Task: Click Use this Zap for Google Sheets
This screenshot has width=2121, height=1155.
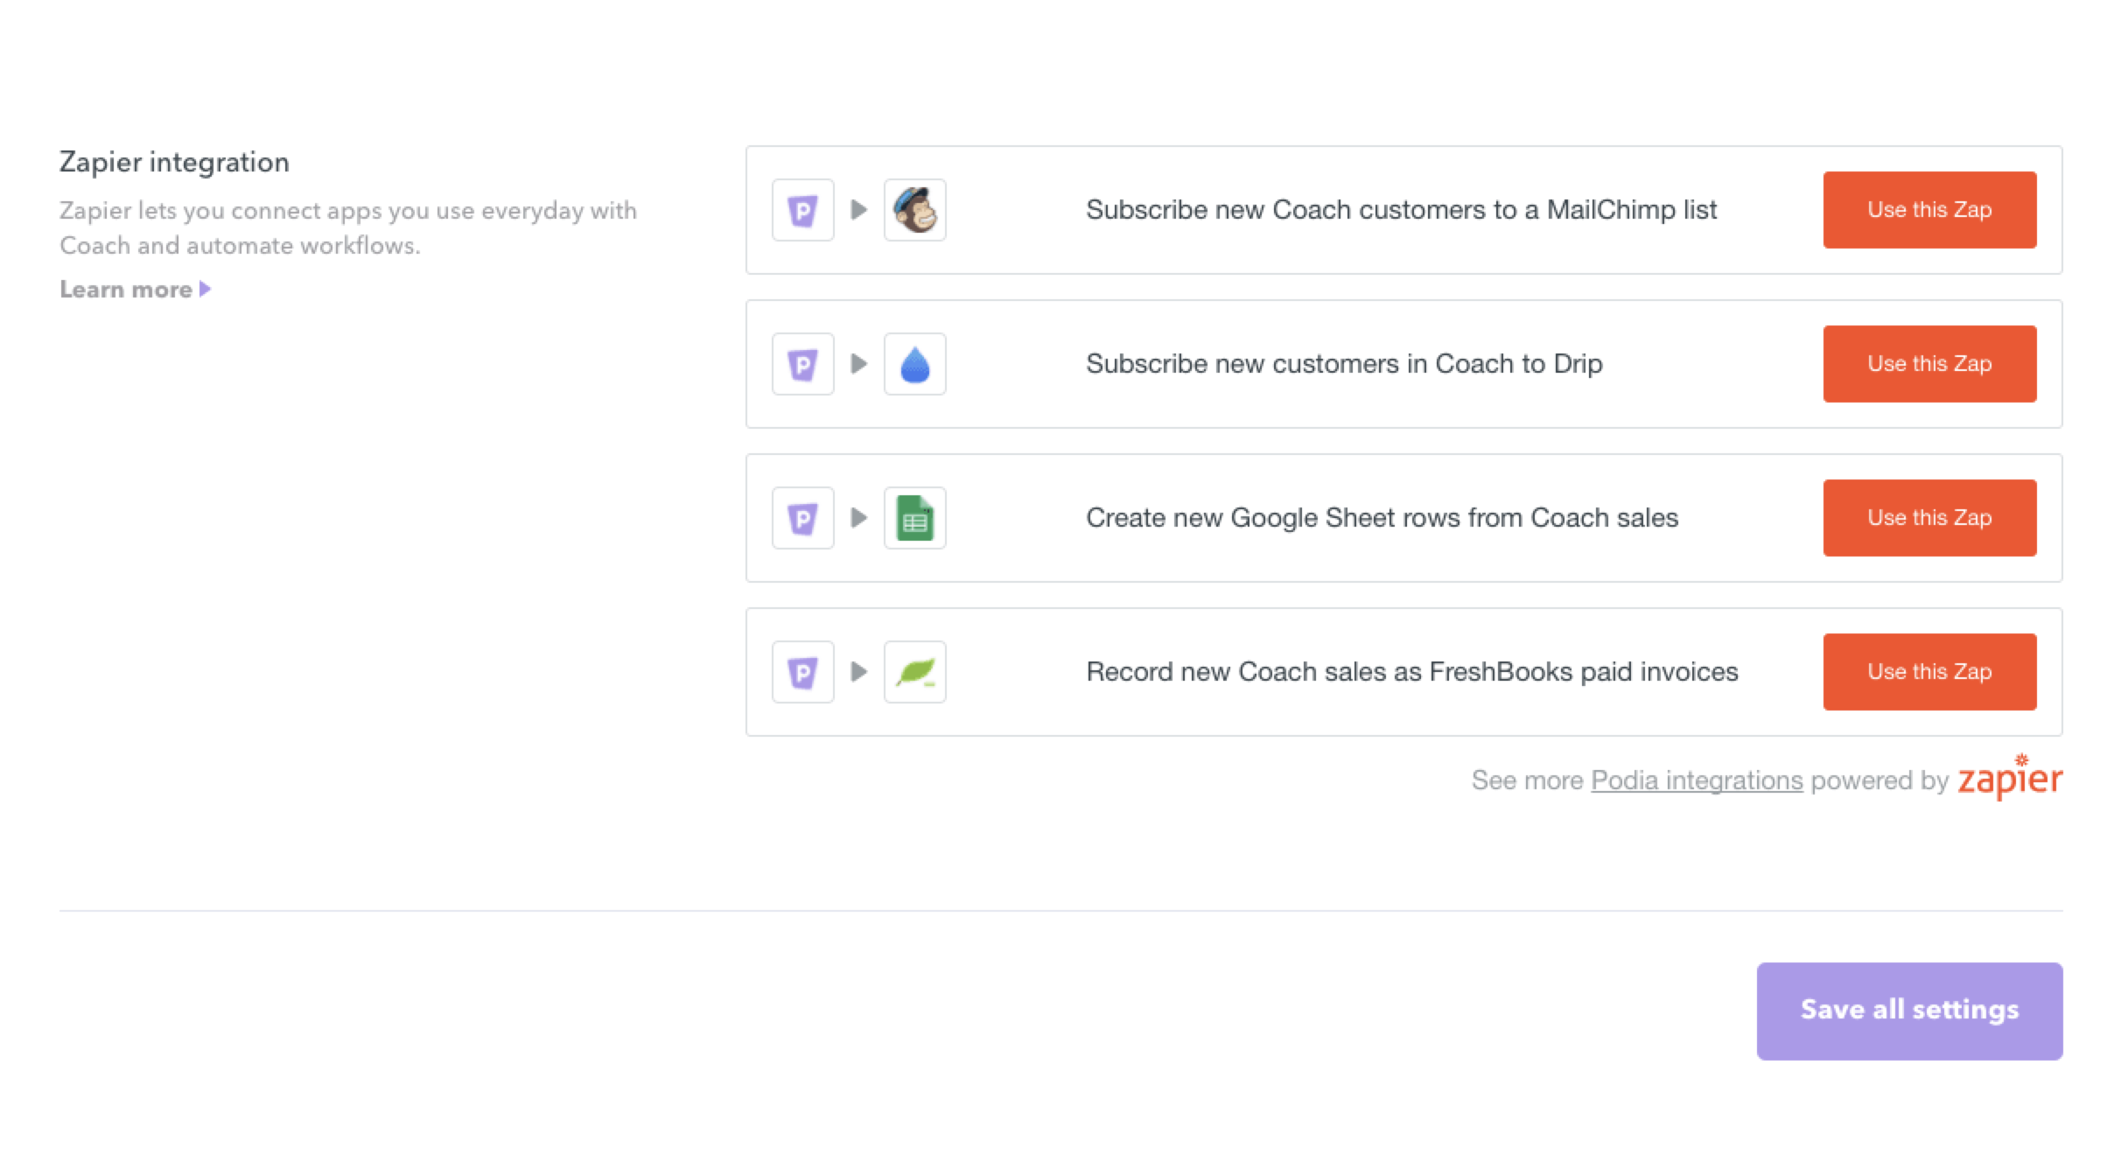Action: [1928, 518]
